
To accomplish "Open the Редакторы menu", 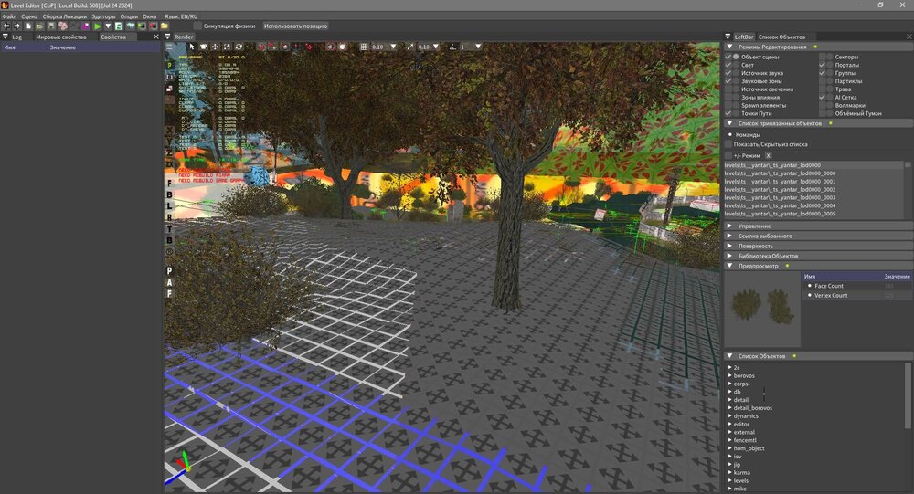I will pyautogui.click(x=104, y=16).
